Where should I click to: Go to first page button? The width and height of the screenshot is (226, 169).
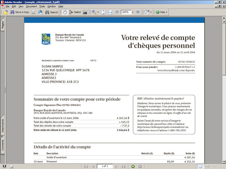(86, 167)
